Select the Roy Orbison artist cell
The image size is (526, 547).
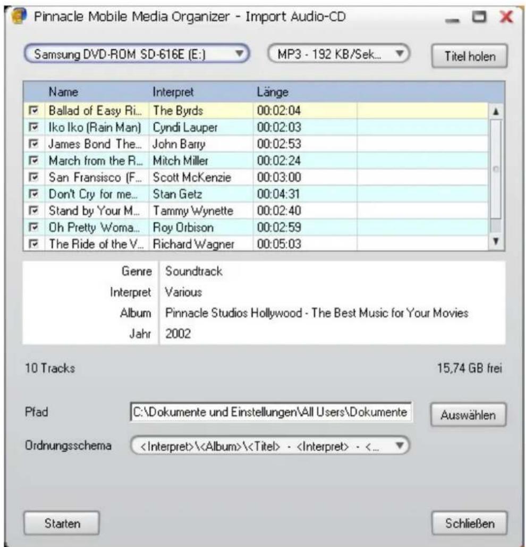pyautogui.click(x=201, y=227)
